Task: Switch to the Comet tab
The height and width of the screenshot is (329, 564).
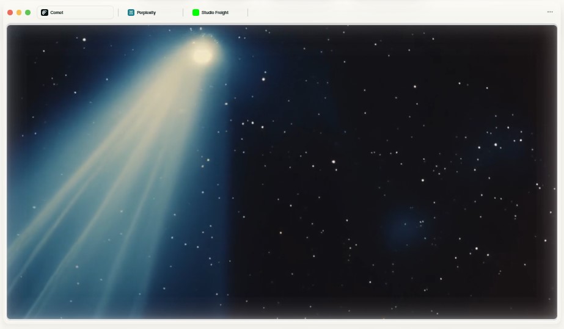Action: pos(75,13)
